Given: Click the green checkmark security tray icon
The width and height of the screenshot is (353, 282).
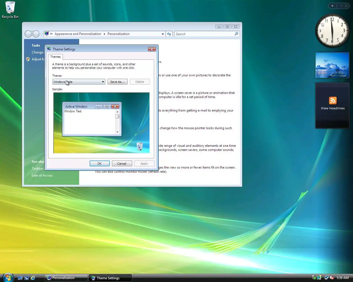Looking at the screenshot, I should tap(314, 278).
